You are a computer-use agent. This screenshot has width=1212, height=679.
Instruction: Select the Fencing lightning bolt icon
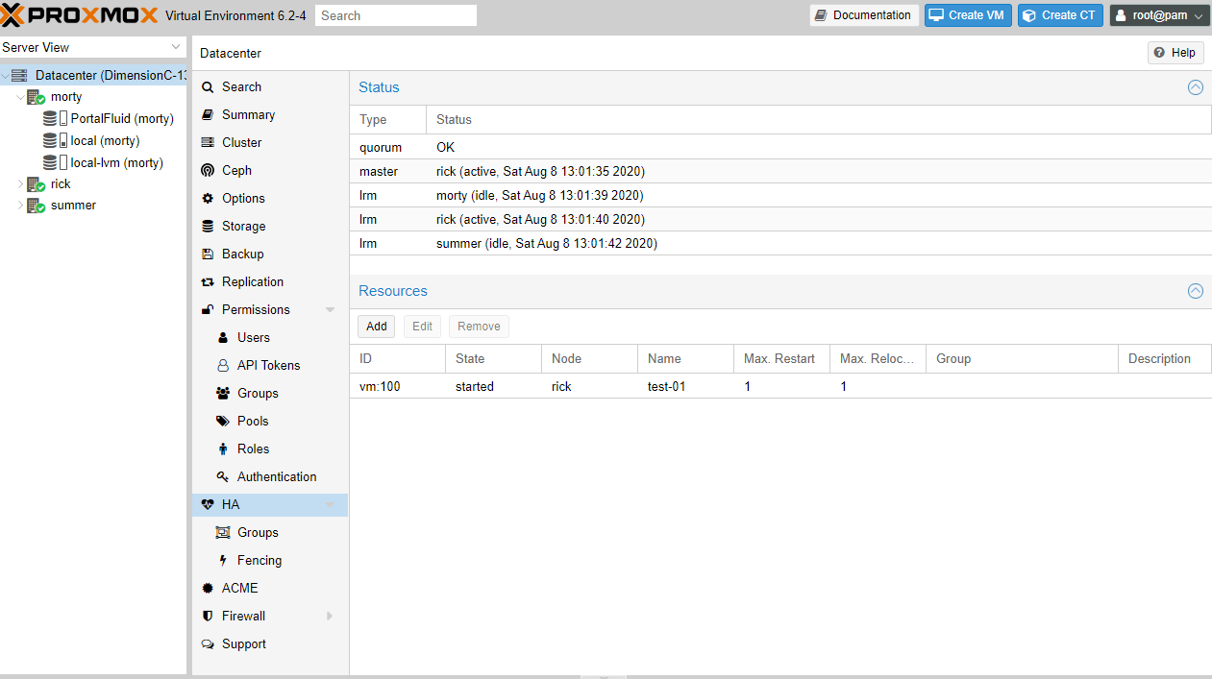(x=223, y=560)
